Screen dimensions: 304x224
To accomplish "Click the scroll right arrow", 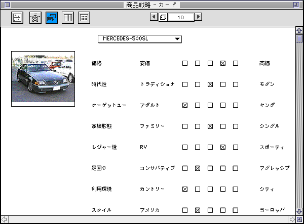I will [x=292, y=219].
